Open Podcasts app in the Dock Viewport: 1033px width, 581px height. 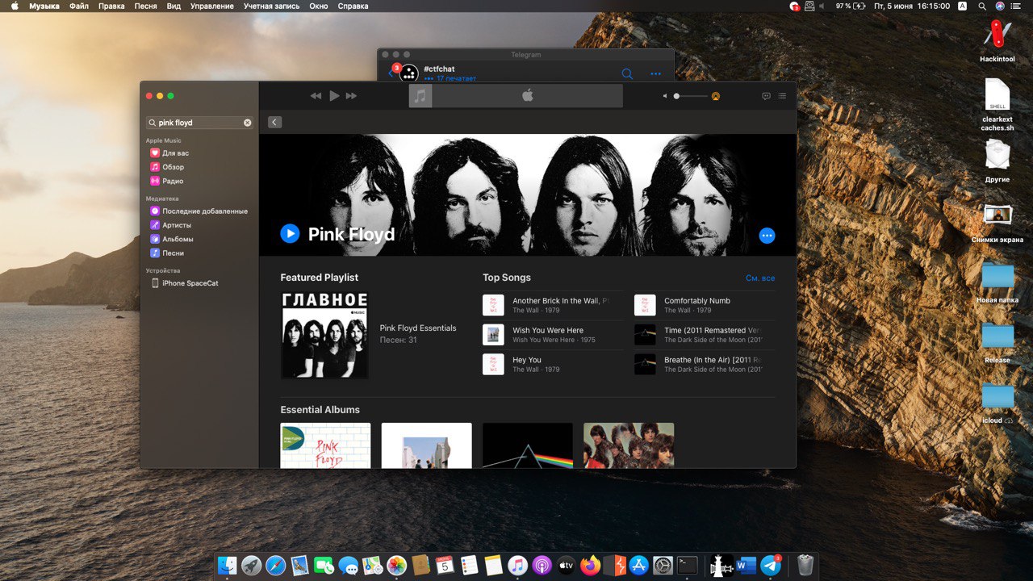tap(542, 566)
